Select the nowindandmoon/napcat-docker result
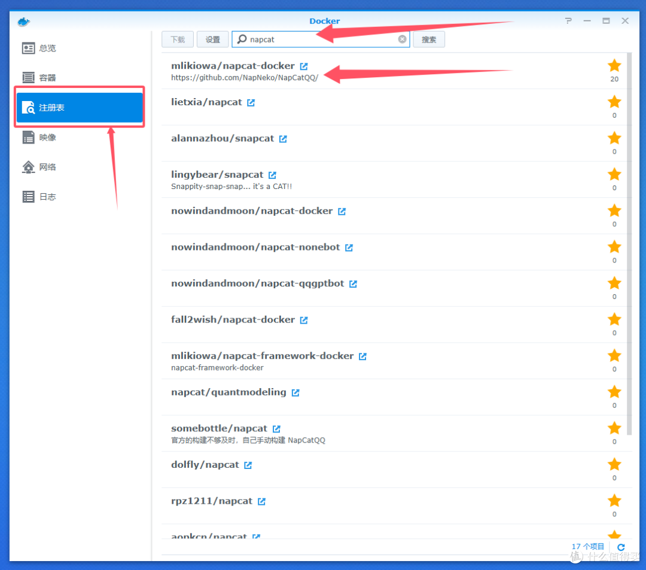The image size is (646, 570). [394, 216]
